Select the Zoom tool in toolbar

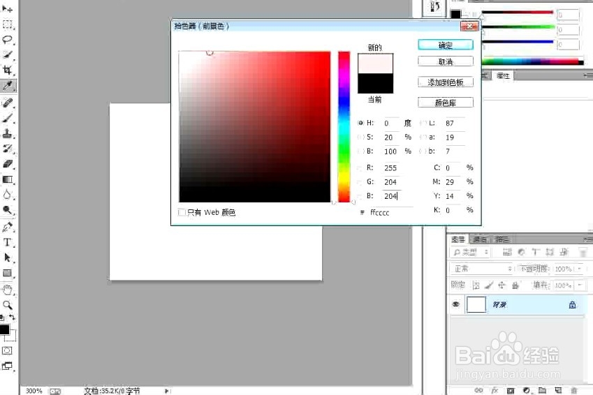coord(7,305)
